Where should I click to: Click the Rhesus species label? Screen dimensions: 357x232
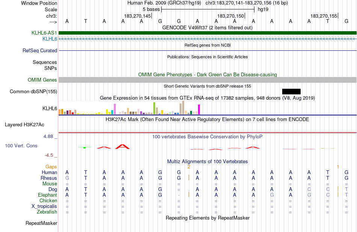coord(49,178)
